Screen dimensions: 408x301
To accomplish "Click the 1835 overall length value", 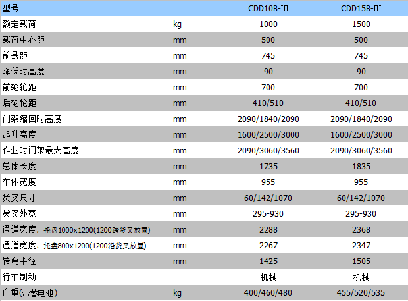I will [x=361, y=166].
